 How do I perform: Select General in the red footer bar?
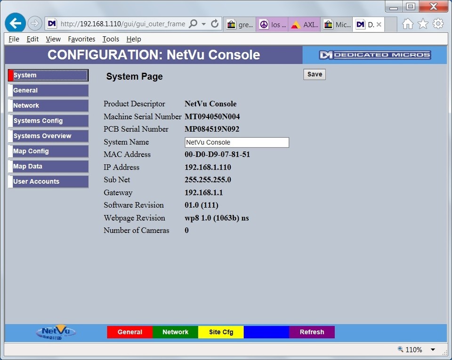(130, 332)
